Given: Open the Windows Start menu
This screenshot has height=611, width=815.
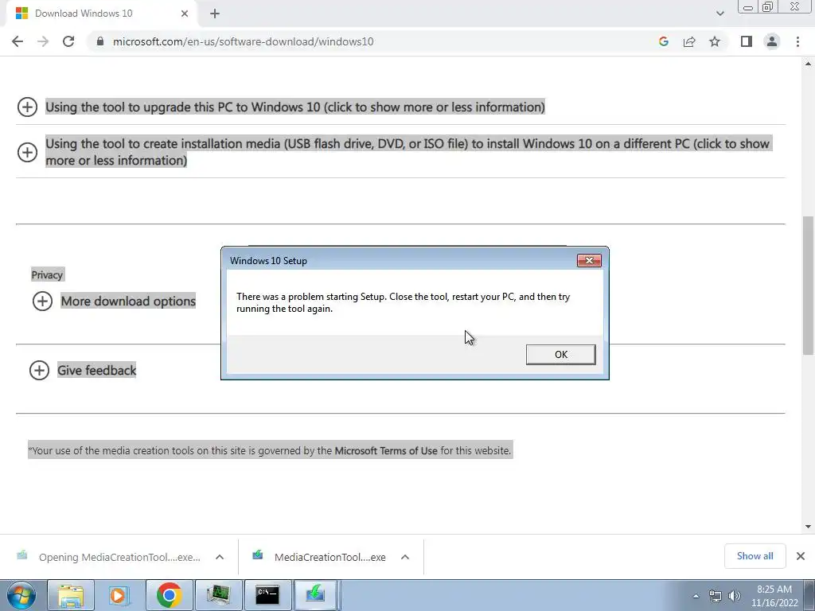Looking at the screenshot, I should (21, 595).
